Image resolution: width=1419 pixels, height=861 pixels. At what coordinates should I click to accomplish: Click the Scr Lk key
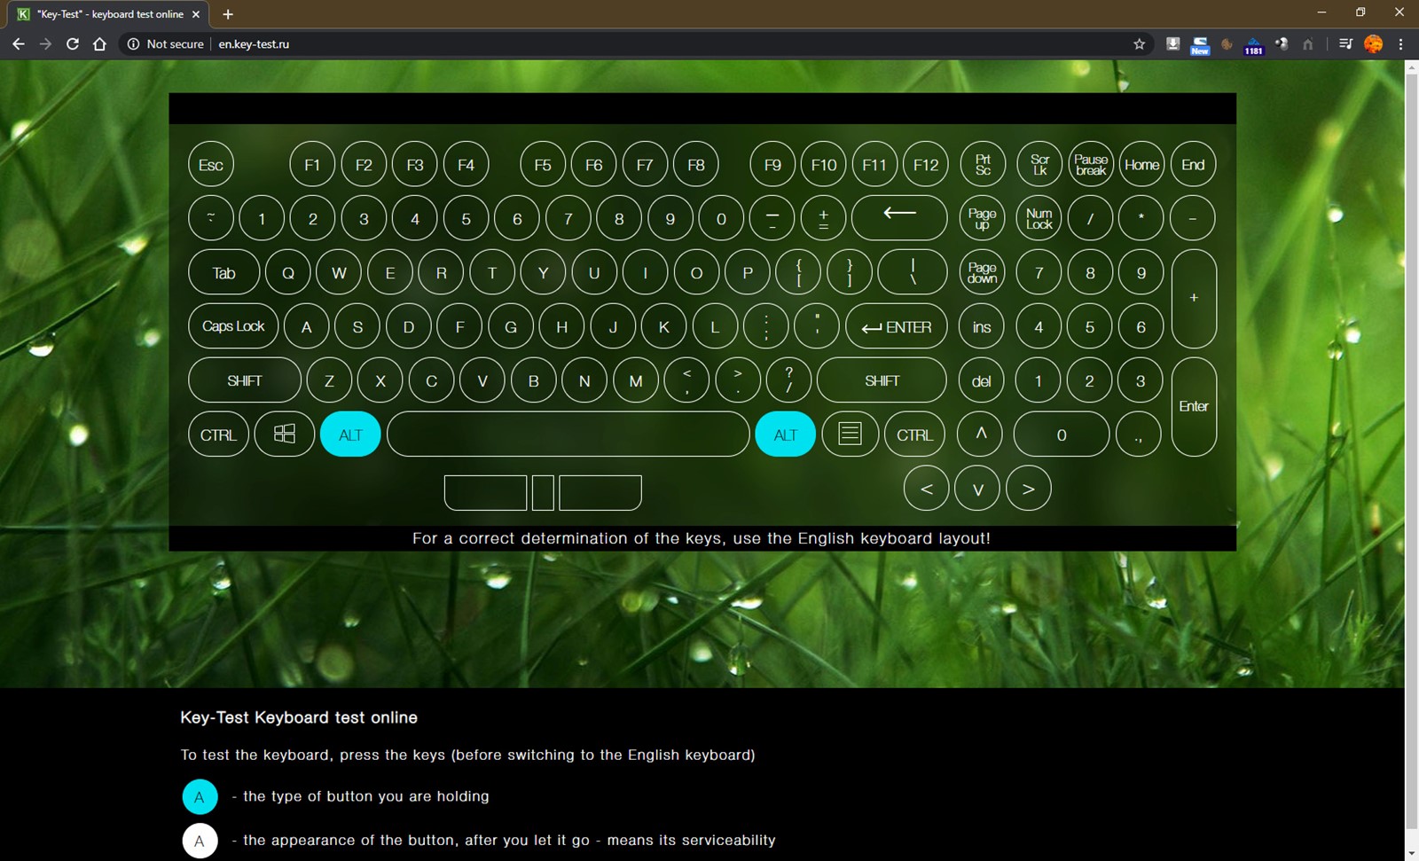1039,165
